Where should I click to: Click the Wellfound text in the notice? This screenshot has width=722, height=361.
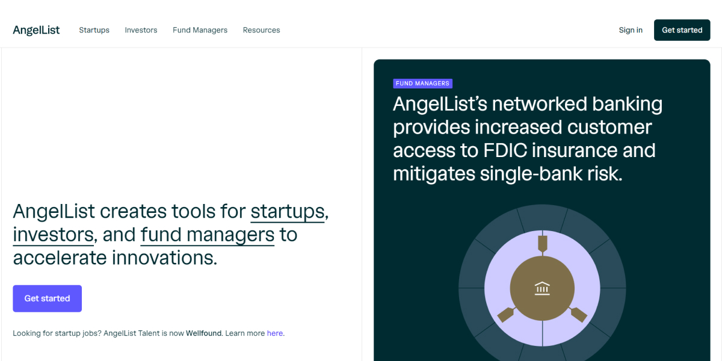204,333
